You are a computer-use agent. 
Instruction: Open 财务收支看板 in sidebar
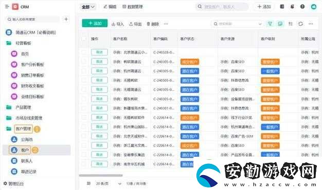(x=27, y=86)
